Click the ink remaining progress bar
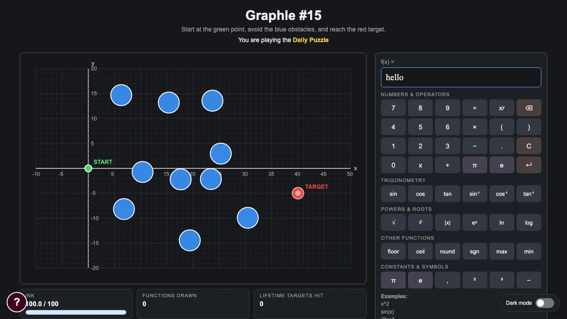The image size is (567, 319). pyautogui.click(x=76, y=312)
